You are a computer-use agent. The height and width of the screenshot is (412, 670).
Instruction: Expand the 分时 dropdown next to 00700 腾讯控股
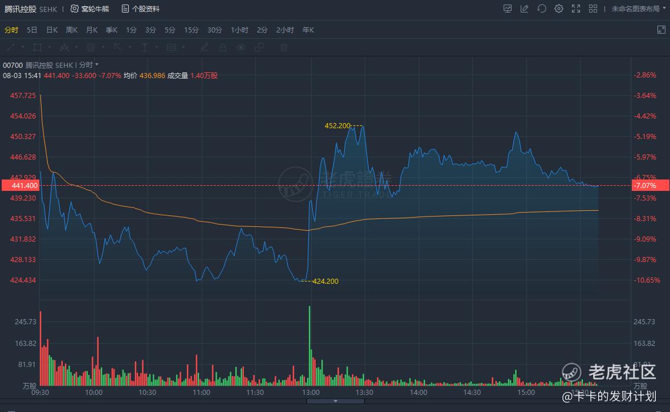(x=97, y=64)
